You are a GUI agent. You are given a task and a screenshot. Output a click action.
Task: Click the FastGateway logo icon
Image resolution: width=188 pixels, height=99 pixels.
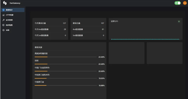(5, 3)
